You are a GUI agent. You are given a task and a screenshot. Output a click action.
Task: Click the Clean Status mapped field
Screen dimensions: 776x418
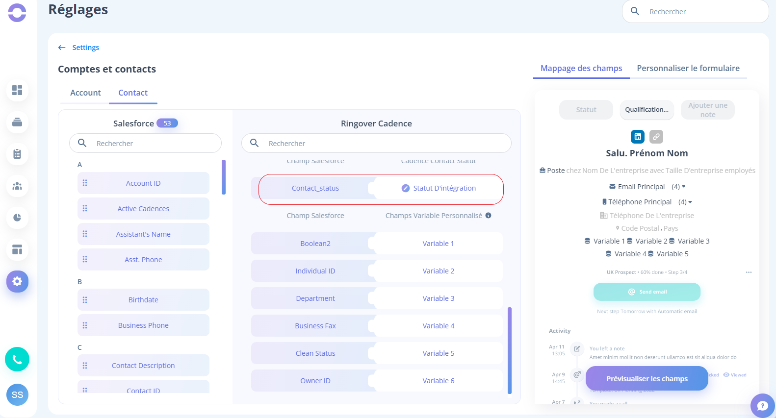coord(315,353)
